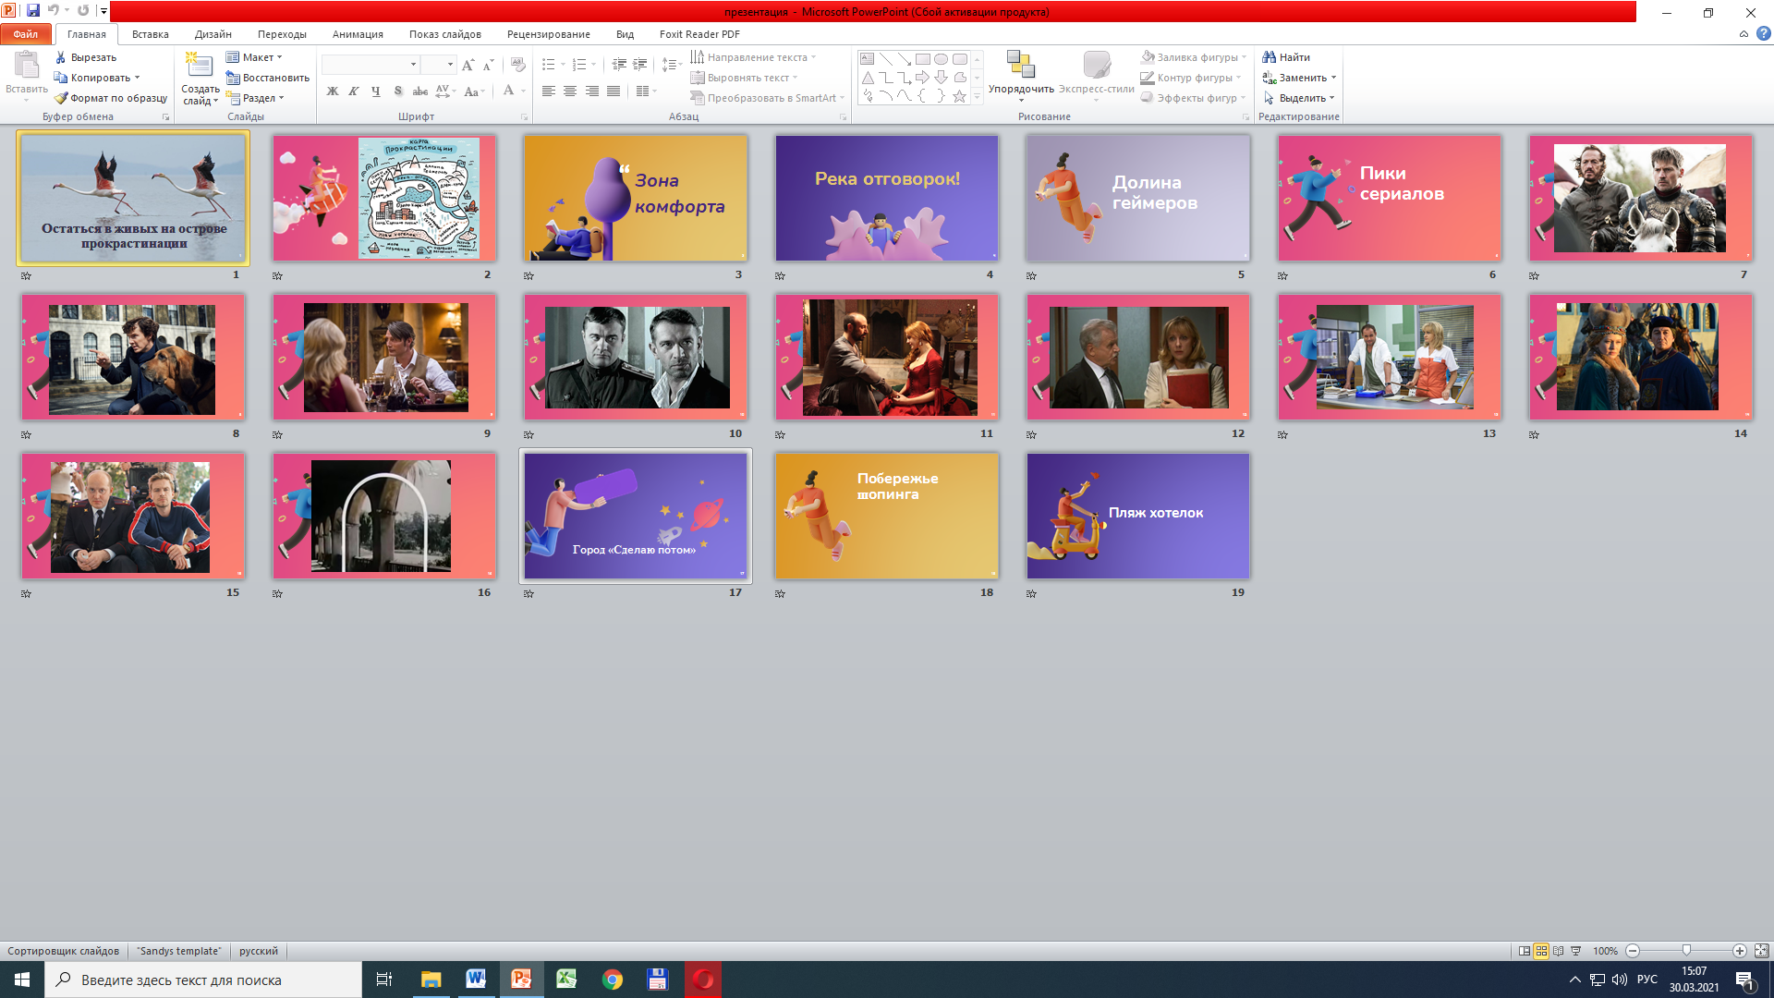Click the Restore (Восстановить) slide layout icon
1774x998 pixels.
[233, 78]
